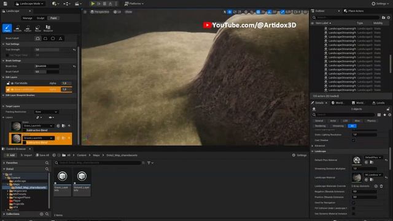Click Perspective viewport button
This screenshot has height=221, width=393.
[99, 12]
